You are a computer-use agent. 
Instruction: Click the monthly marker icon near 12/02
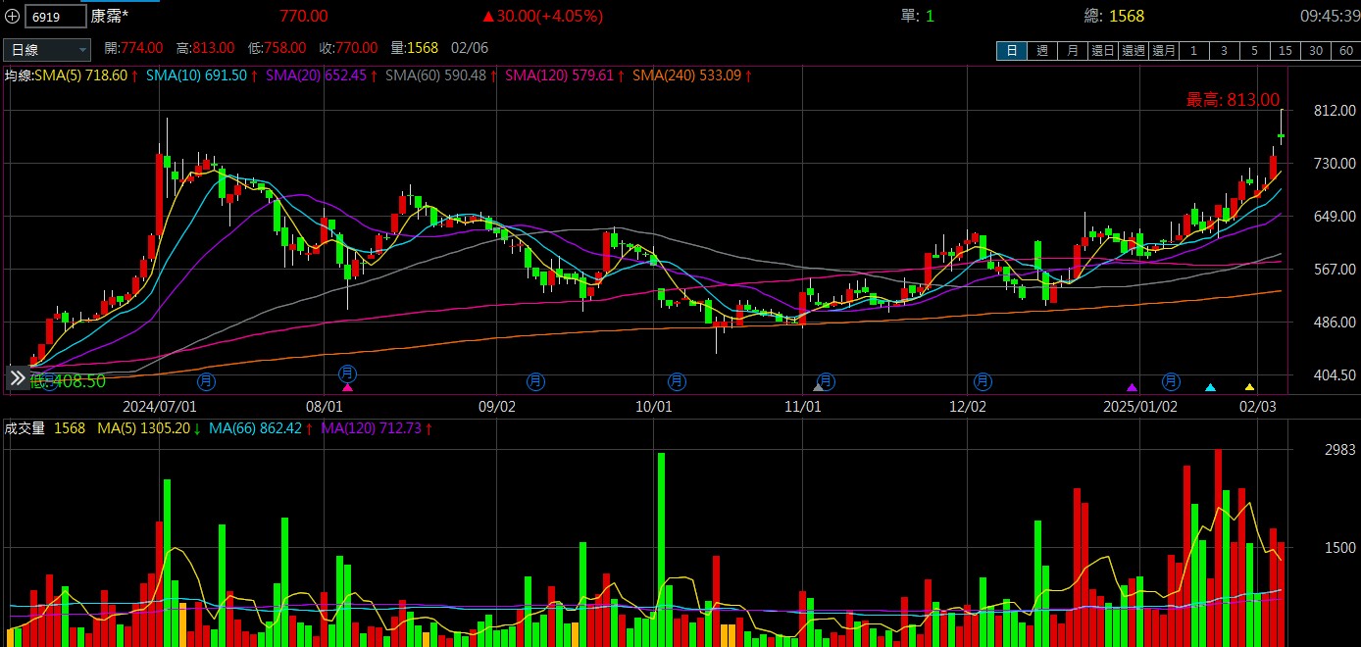point(983,380)
